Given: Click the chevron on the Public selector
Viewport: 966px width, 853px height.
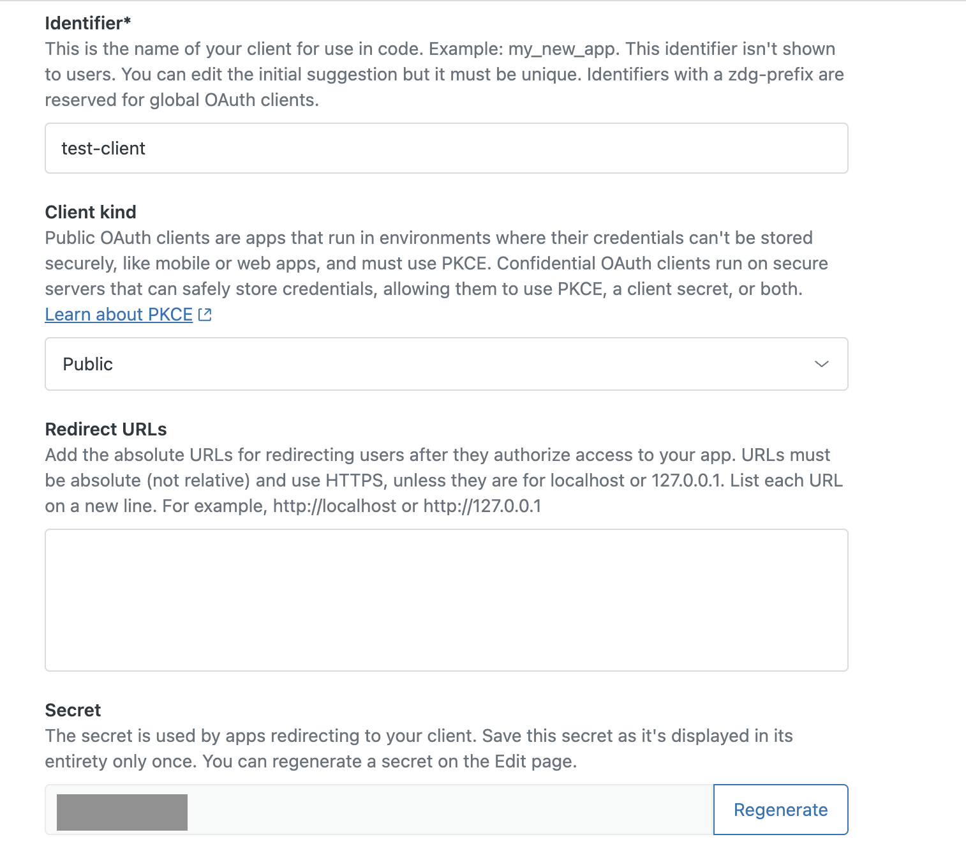Looking at the screenshot, I should 822,364.
